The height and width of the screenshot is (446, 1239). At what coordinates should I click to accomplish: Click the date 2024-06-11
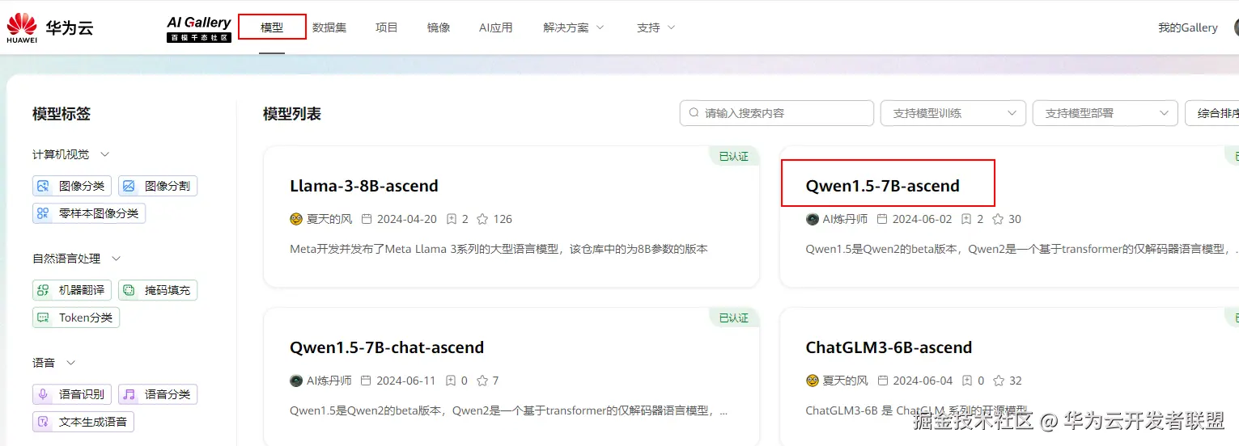click(x=406, y=381)
